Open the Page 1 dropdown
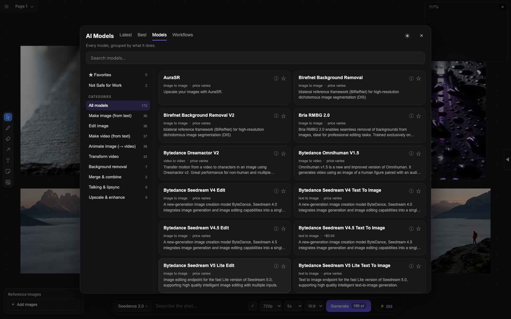This screenshot has width=511, height=319. click(24, 6)
